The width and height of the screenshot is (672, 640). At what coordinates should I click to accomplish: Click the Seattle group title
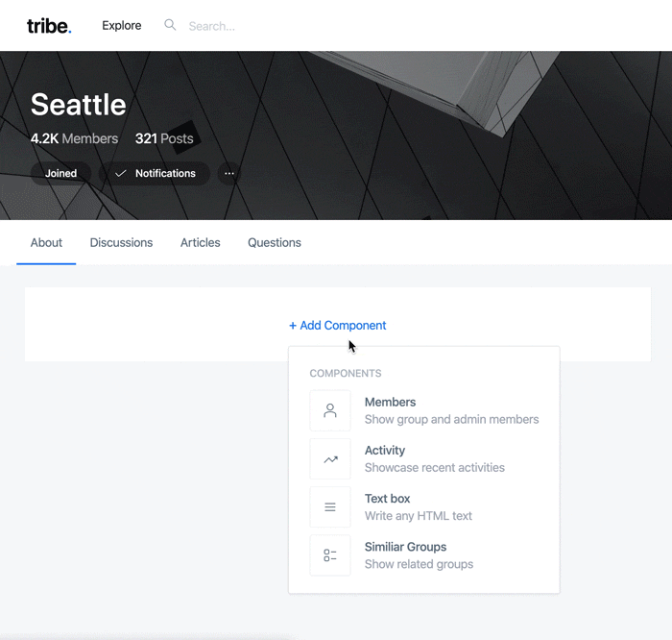pyautogui.click(x=79, y=105)
